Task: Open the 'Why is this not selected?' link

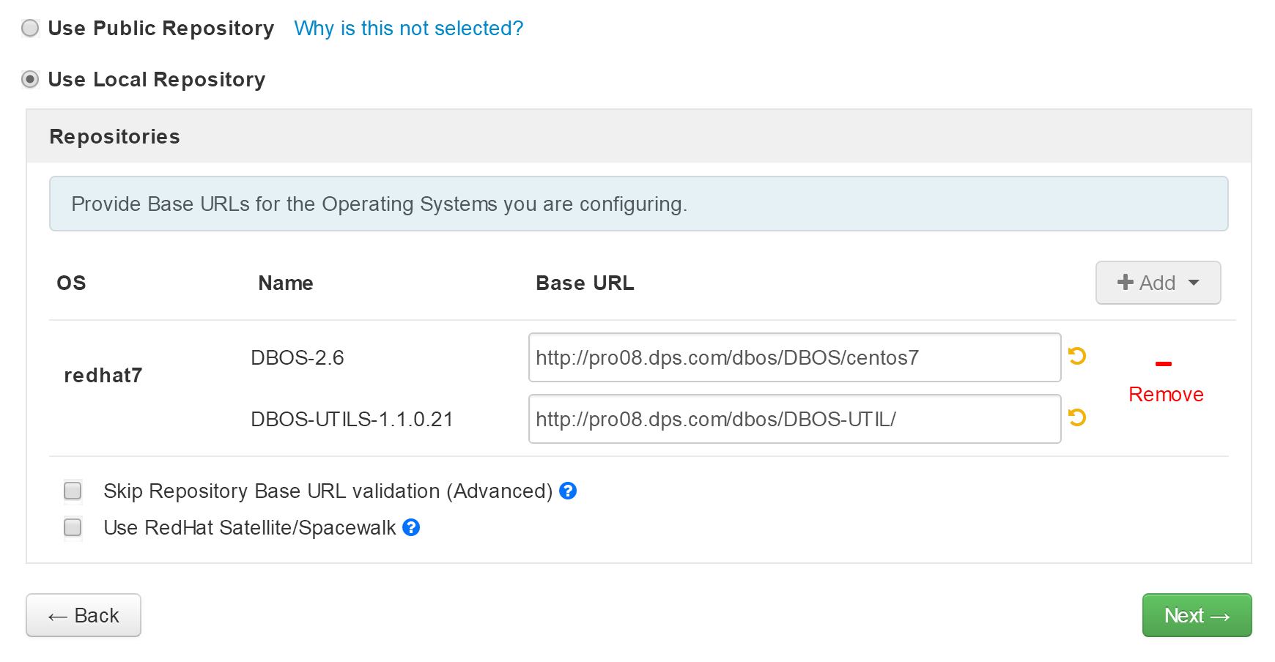Action: pyautogui.click(x=408, y=28)
